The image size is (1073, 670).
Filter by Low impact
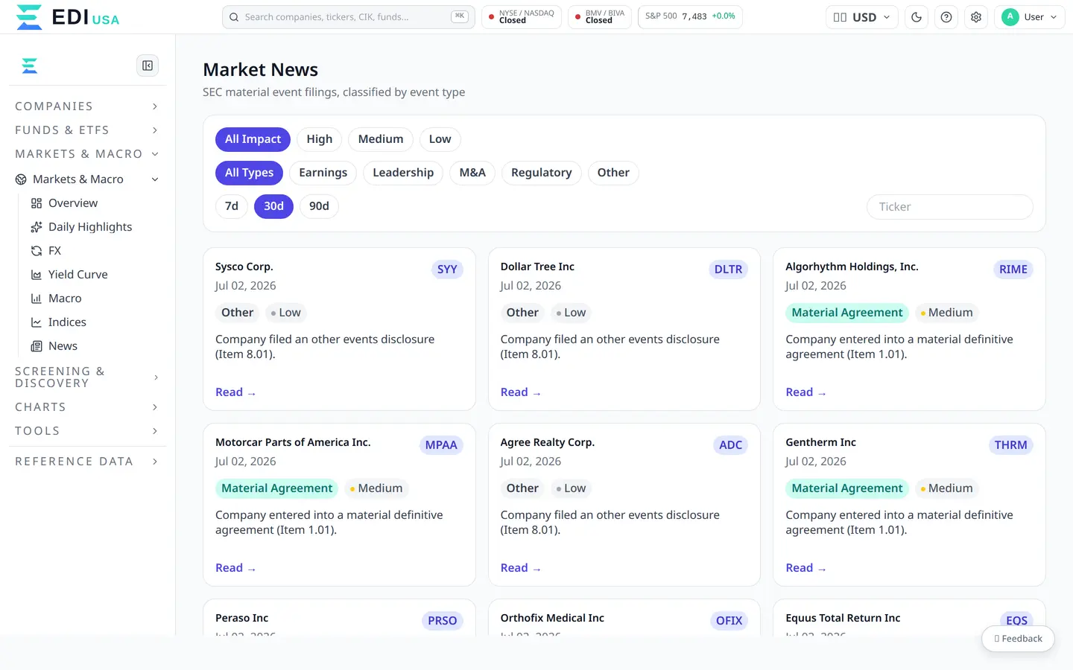[x=440, y=139]
